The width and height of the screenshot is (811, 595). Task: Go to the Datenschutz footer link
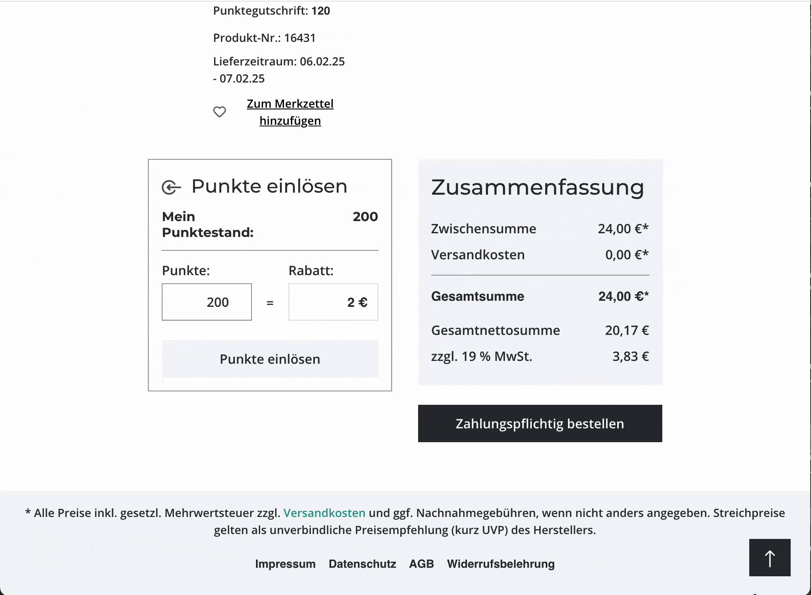coord(362,564)
